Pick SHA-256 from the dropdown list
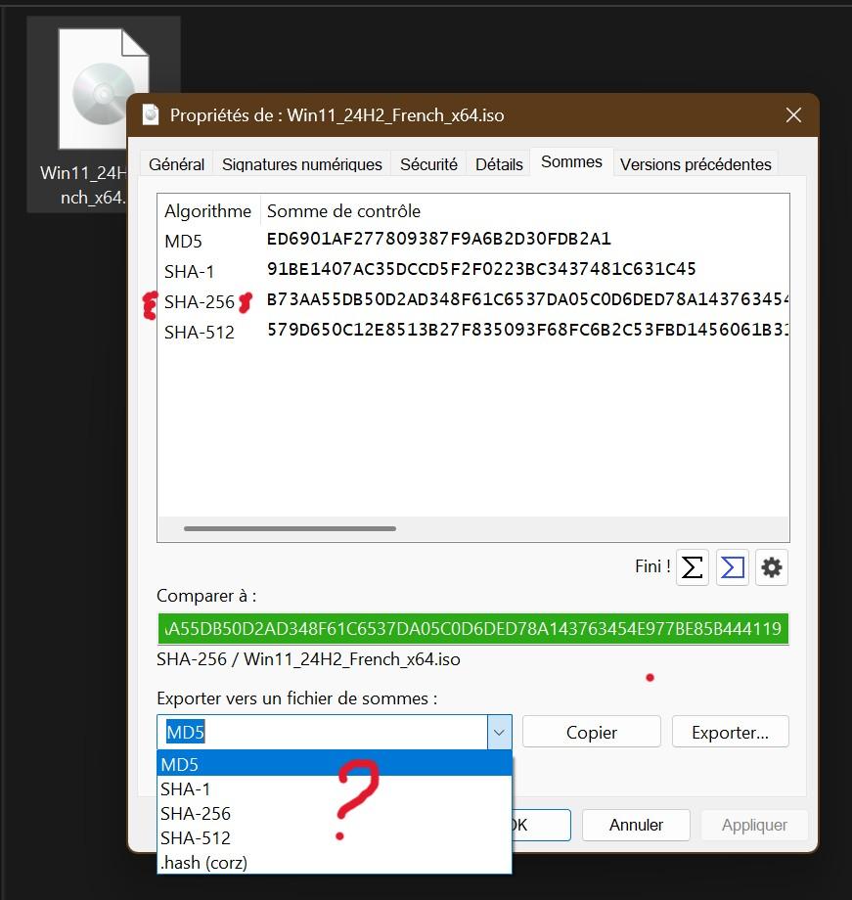This screenshot has height=900, width=852. coord(335,813)
